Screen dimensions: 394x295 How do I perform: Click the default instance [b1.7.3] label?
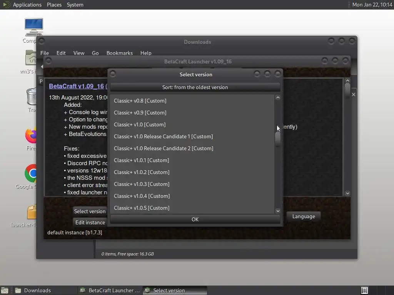75,232
